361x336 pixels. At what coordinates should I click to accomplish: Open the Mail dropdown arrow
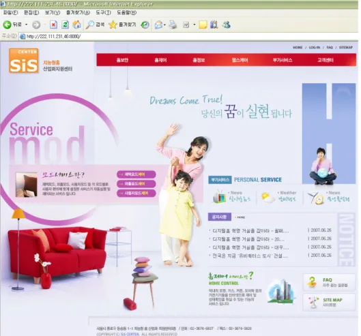tap(164, 25)
